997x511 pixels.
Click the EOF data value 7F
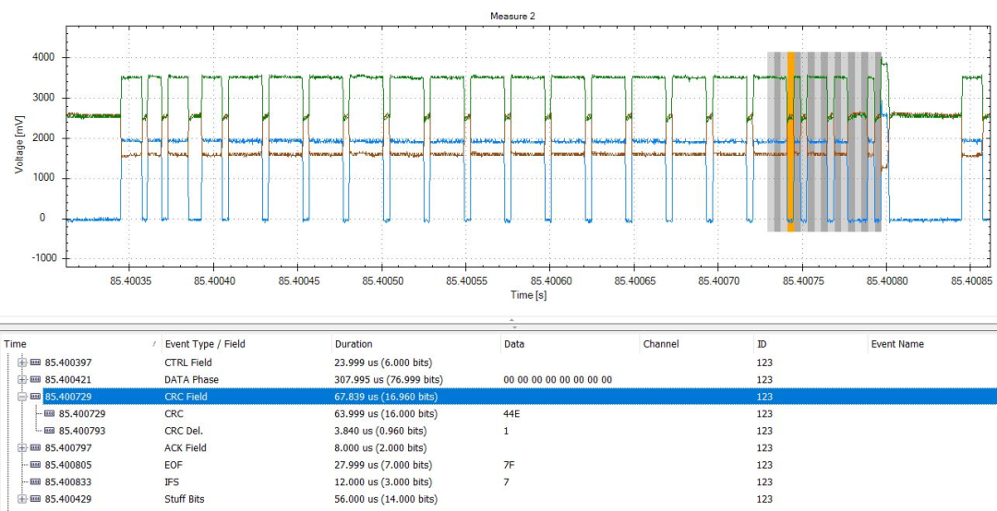509,465
